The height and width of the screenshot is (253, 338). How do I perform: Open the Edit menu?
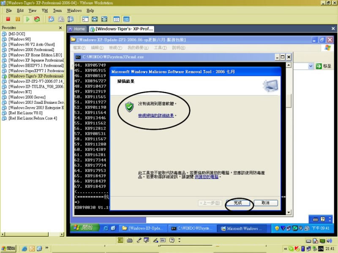(x=20, y=11)
